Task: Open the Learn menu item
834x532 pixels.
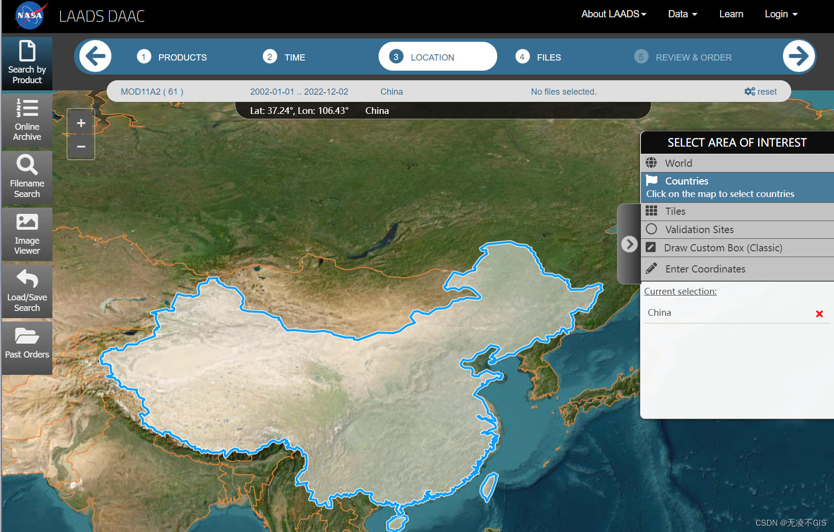Action: [x=731, y=14]
